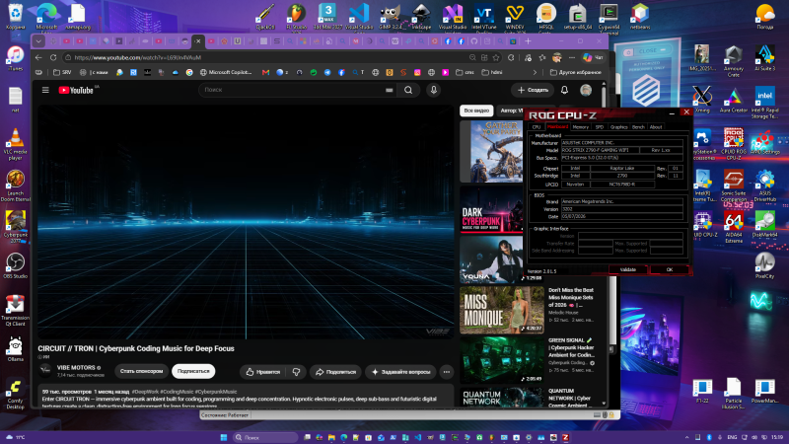This screenshot has width=789, height=444.
Task: Open the GitHub tab in the tab strip
Action: 474,41
